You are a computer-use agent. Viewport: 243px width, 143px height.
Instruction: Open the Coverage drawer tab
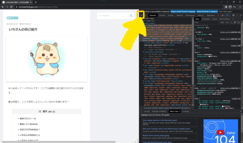pyautogui.click(x=185, y=111)
